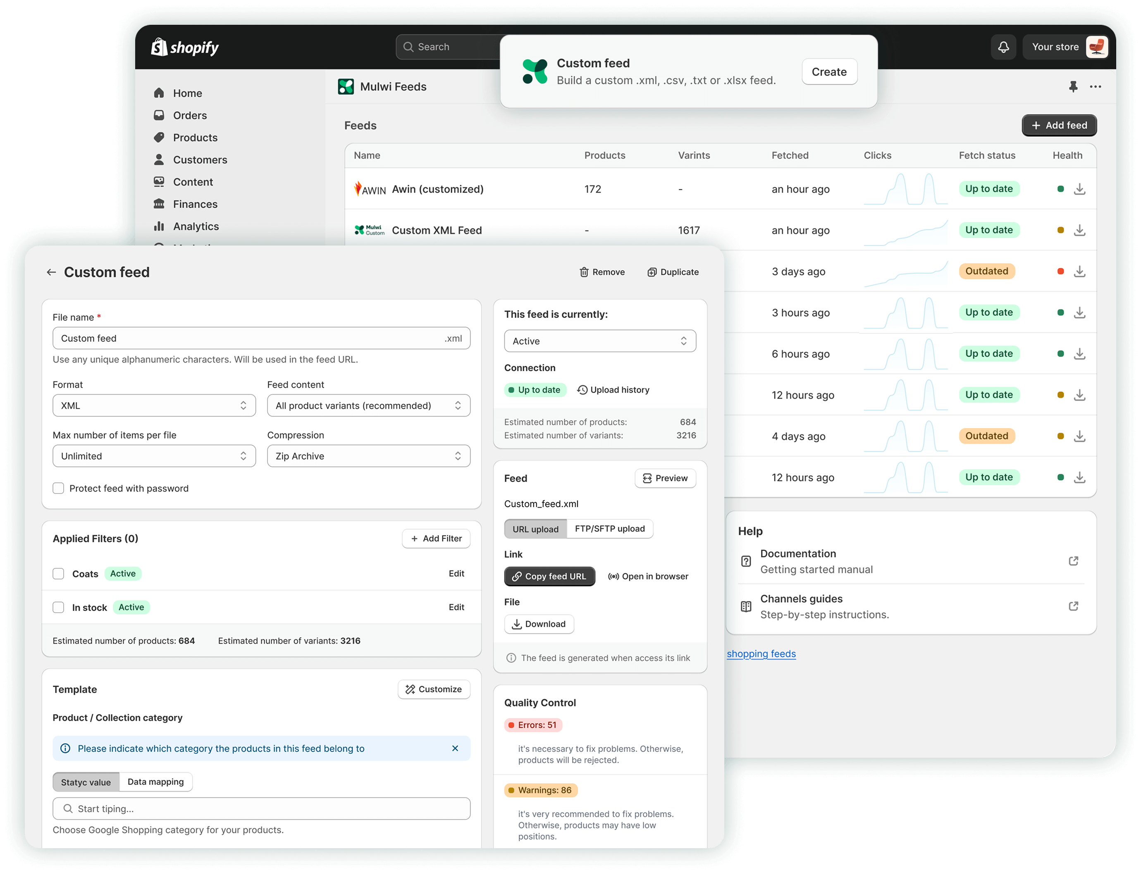Click the Google category search field
1141x873 pixels.
(x=261, y=809)
